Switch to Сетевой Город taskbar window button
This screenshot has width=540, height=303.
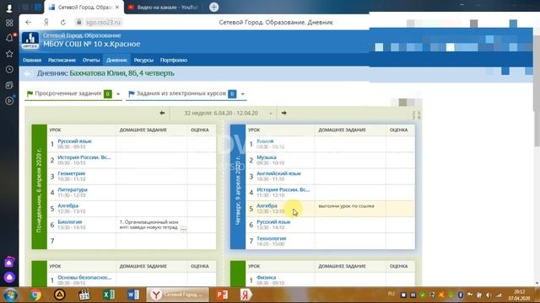coord(178,295)
